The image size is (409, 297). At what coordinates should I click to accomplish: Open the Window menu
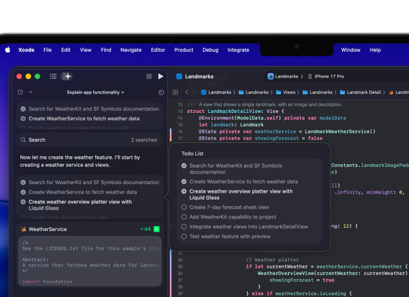point(351,50)
